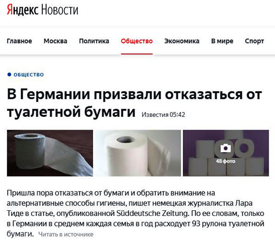Go to the Экономика tab
This screenshot has width=275, height=242.
coord(182,41)
